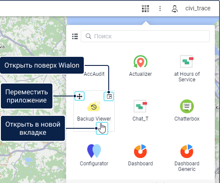Click the map area beside the panel
Viewport: 220px width, 183px height.
(33, 36)
